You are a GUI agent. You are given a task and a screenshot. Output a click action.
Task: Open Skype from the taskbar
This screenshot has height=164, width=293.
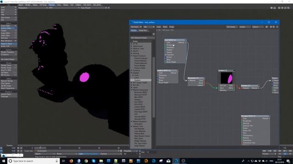coord(93,161)
